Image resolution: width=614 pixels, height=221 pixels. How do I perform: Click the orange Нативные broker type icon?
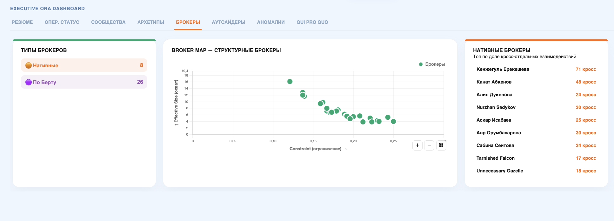pos(29,65)
